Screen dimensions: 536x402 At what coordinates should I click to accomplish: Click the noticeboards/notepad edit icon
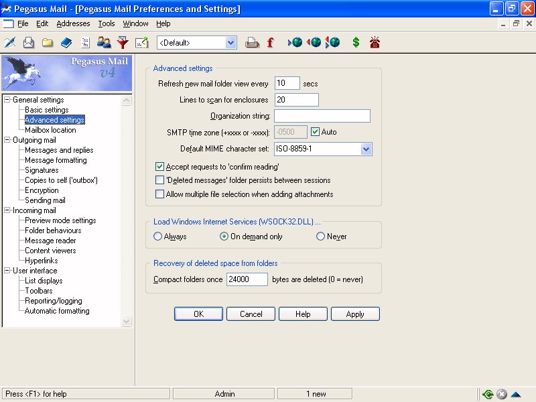click(141, 43)
